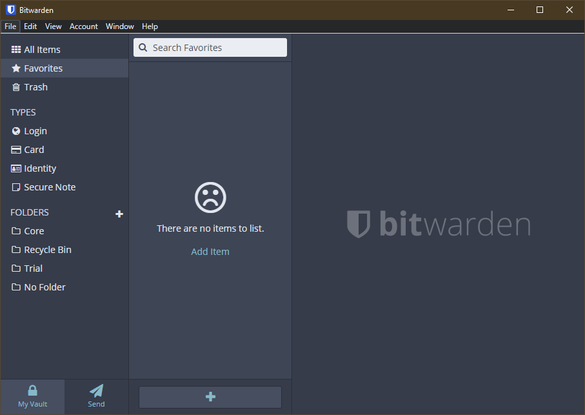Open the View menu

pyautogui.click(x=54, y=26)
